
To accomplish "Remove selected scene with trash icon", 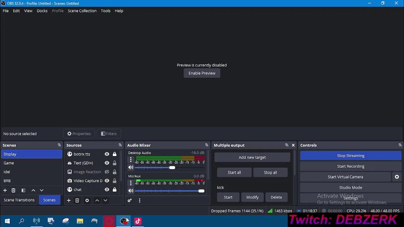I will 13,190.
